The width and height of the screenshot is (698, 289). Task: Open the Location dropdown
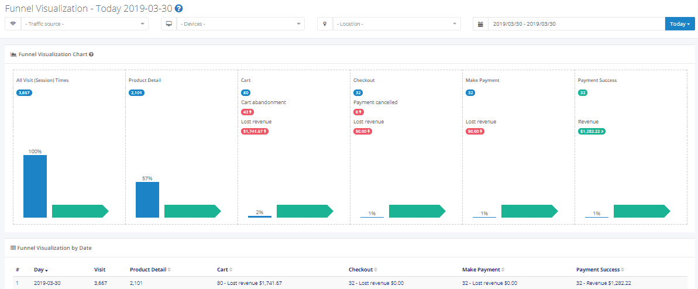point(397,24)
